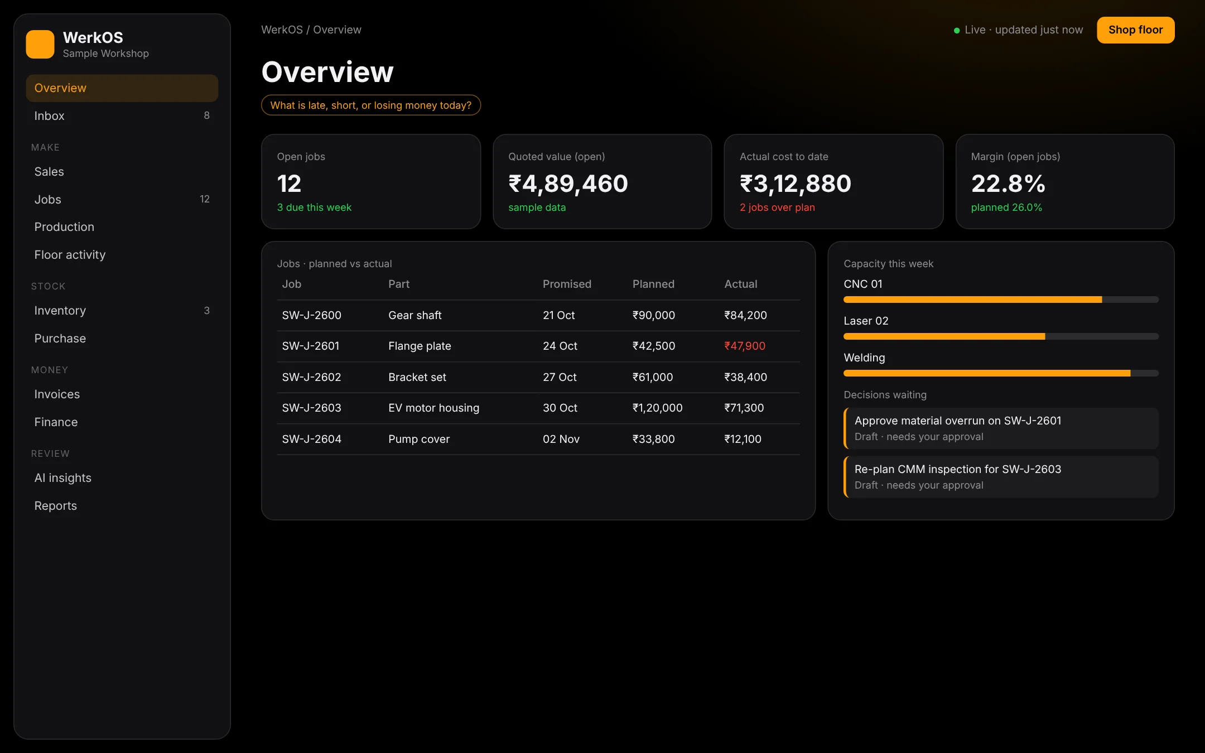Click the Promised column header
1205x753 pixels.
click(x=567, y=284)
